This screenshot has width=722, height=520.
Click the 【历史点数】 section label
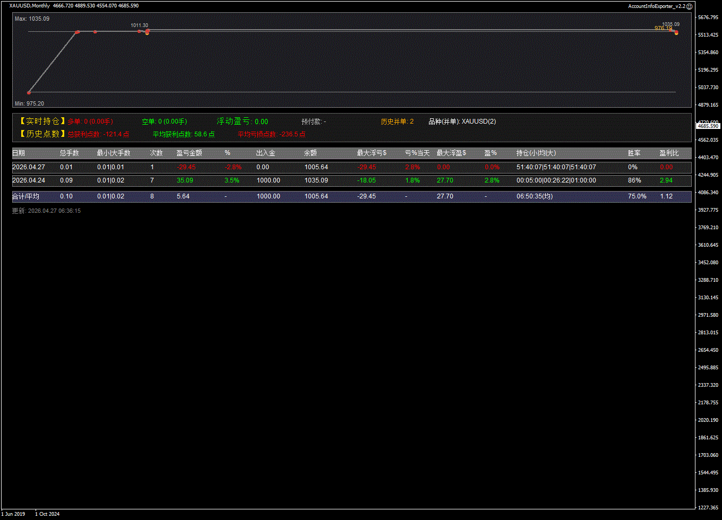(x=42, y=134)
